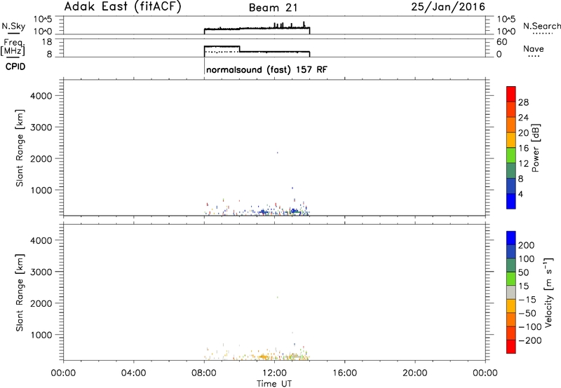
Task: Click the '04:00' time tick label
Action: pos(133,373)
